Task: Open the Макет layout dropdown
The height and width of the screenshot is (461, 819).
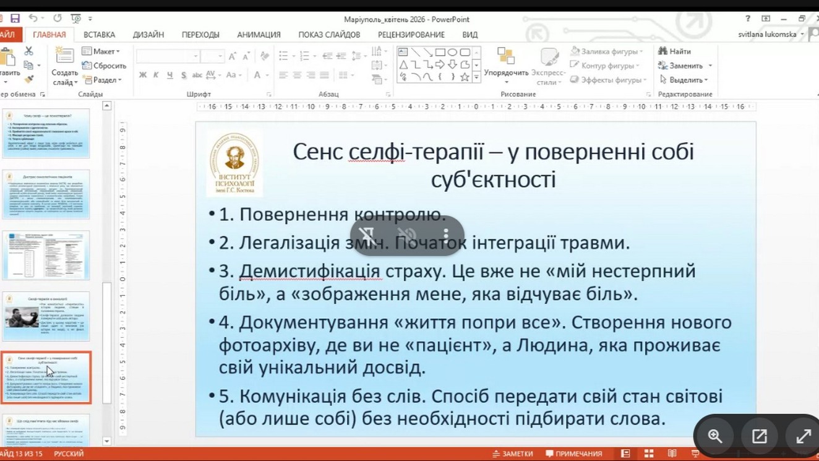Action: tap(101, 51)
